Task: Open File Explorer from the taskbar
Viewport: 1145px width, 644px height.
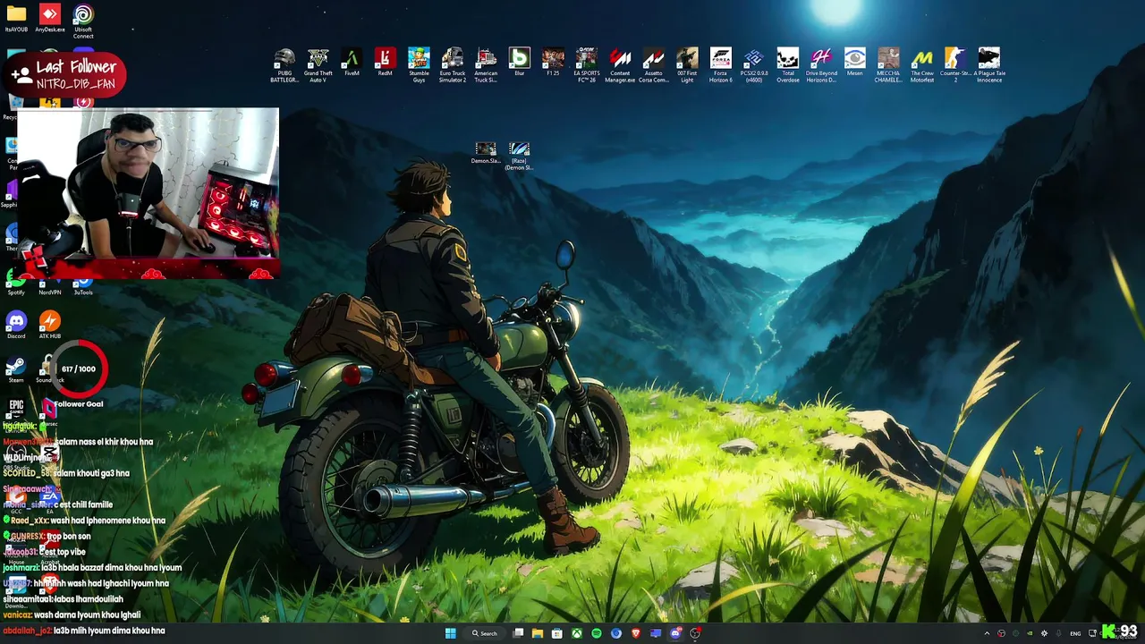Action: [x=538, y=633]
